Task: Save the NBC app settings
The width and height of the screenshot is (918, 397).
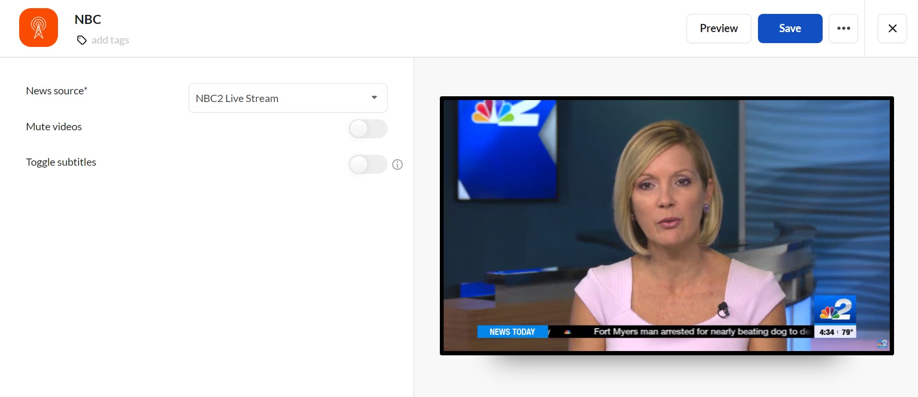Action: 790,28
